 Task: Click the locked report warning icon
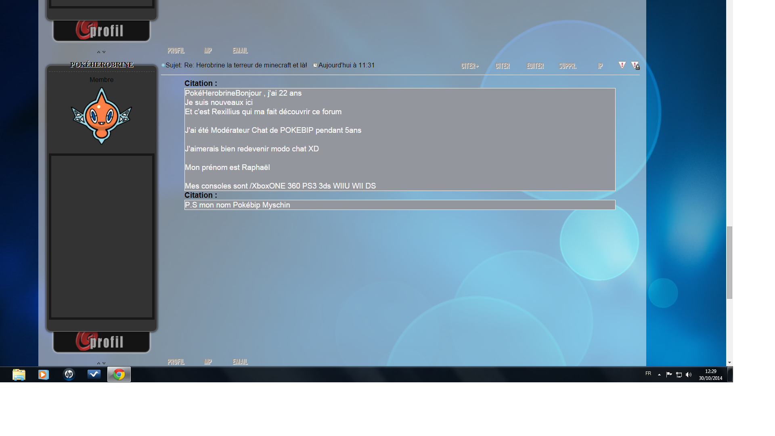635,65
